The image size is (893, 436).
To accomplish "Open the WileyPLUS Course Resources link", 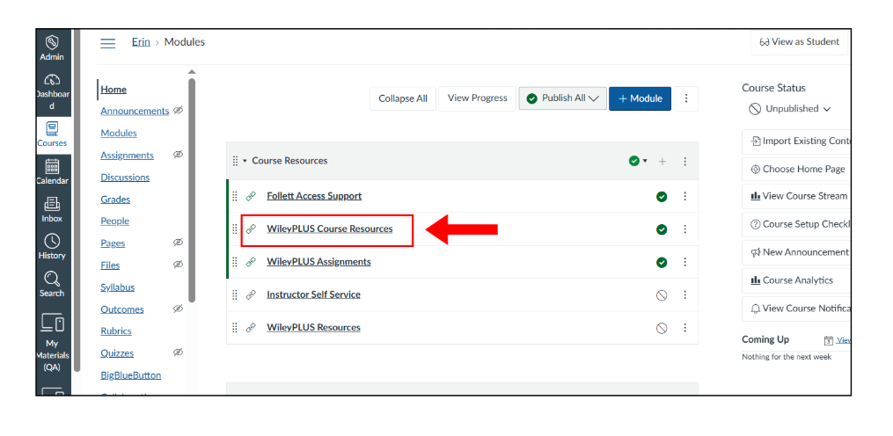I will click(x=330, y=229).
